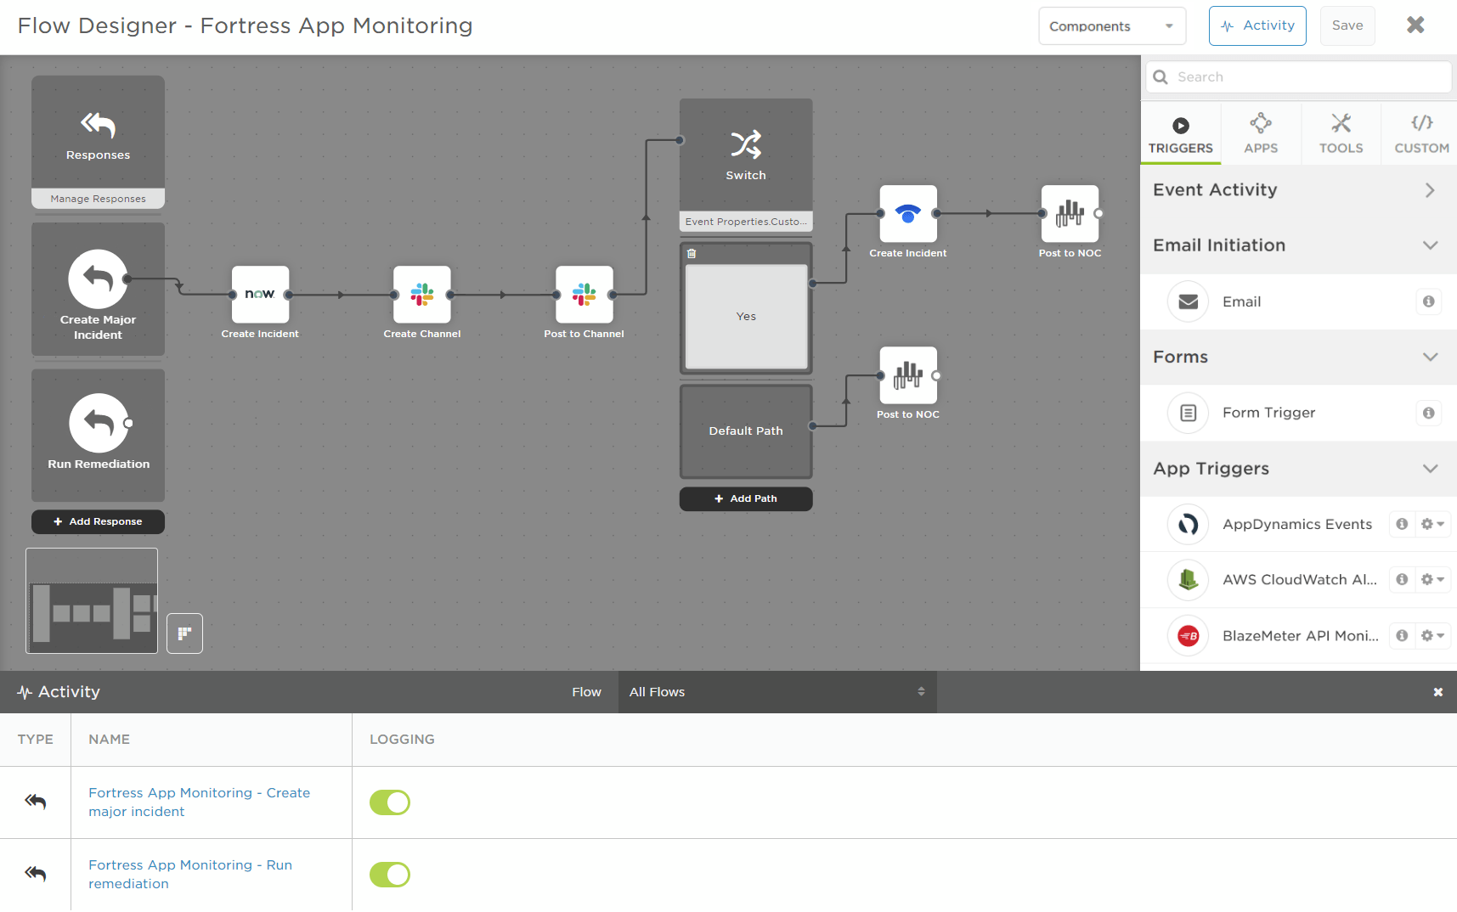Select the Slack Post to Channel step
Screen dimensions: 1457x912
584,294
